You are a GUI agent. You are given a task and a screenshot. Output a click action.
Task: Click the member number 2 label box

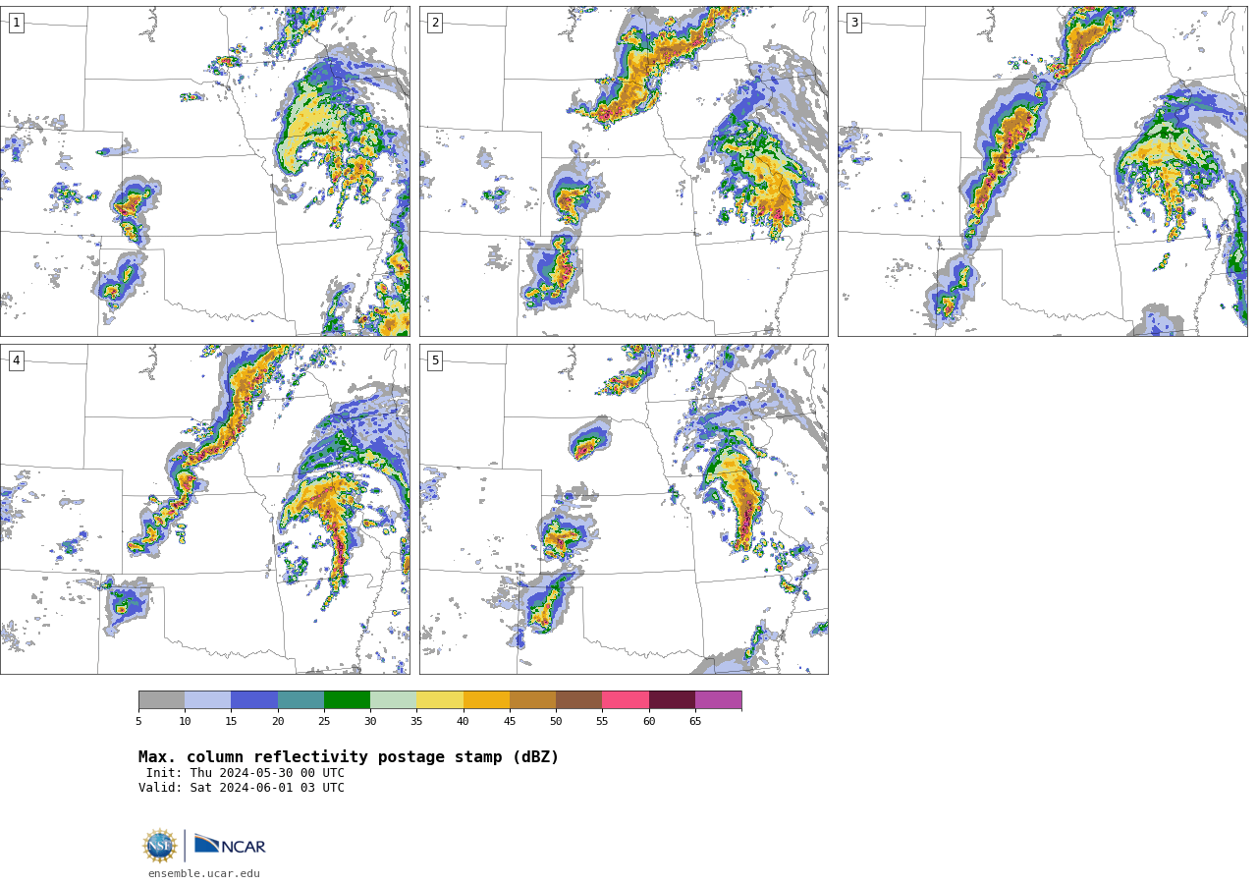click(435, 23)
